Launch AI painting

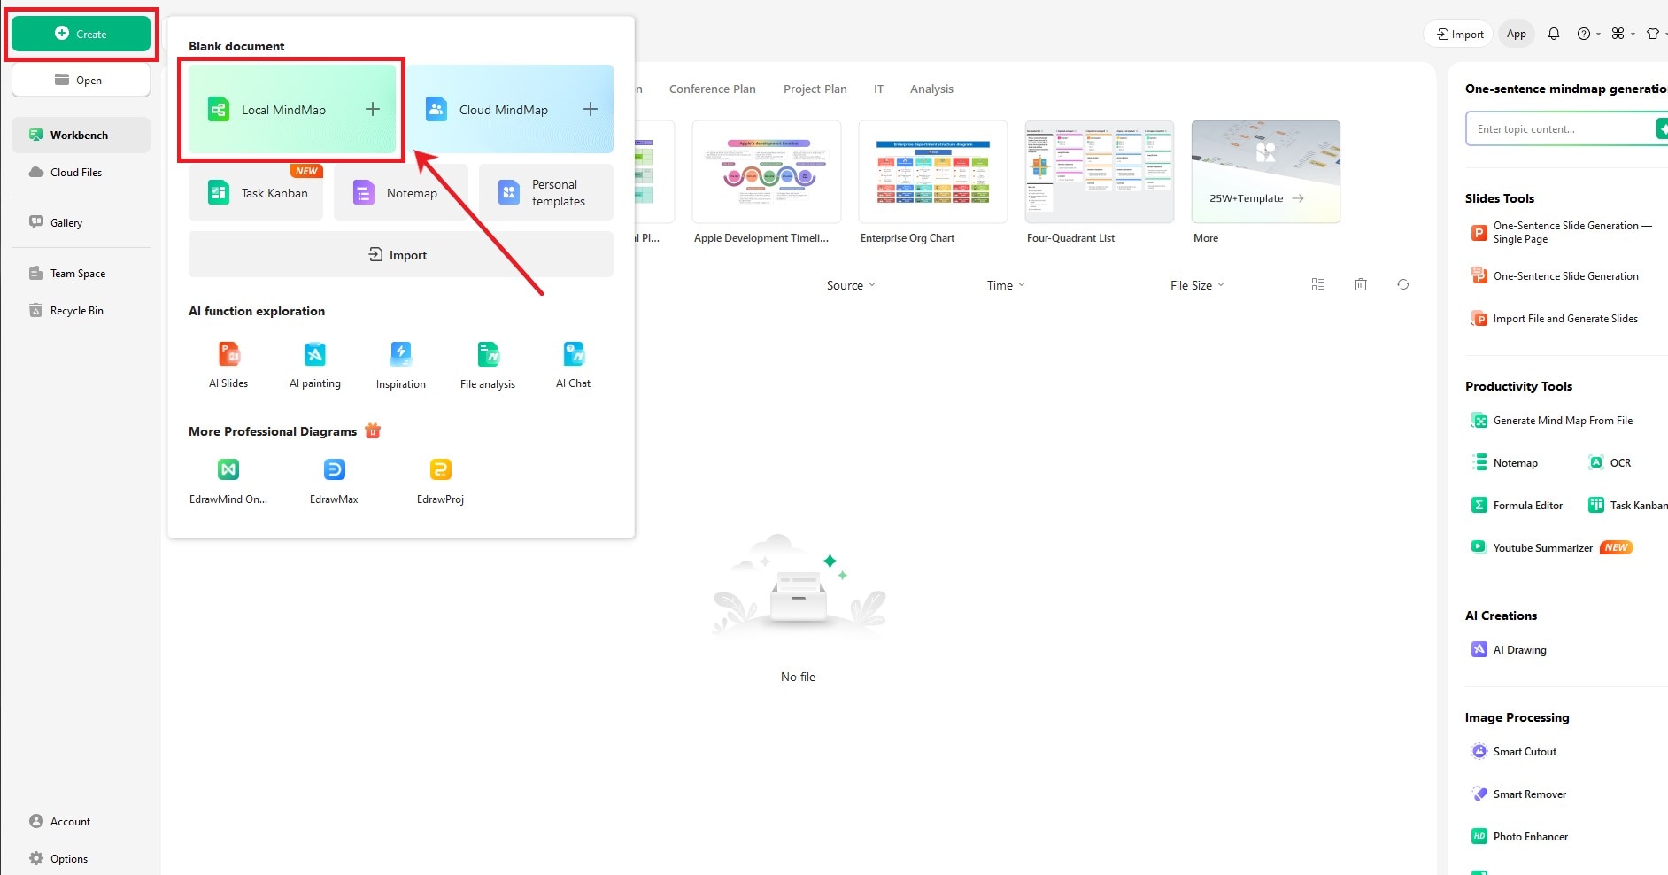315,365
